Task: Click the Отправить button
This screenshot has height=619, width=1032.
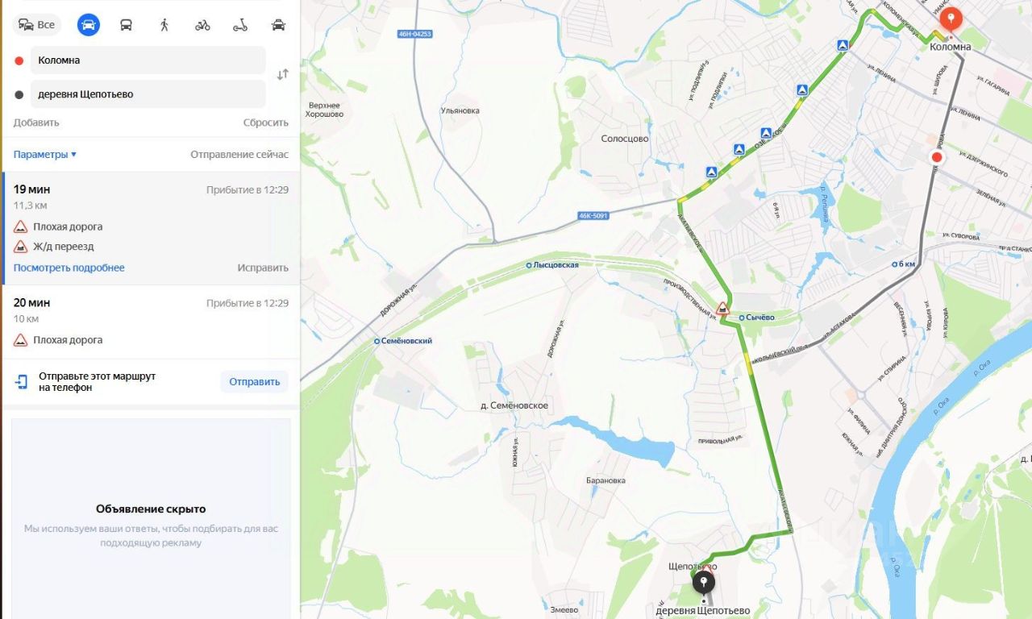Action: [x=254, y=382]
